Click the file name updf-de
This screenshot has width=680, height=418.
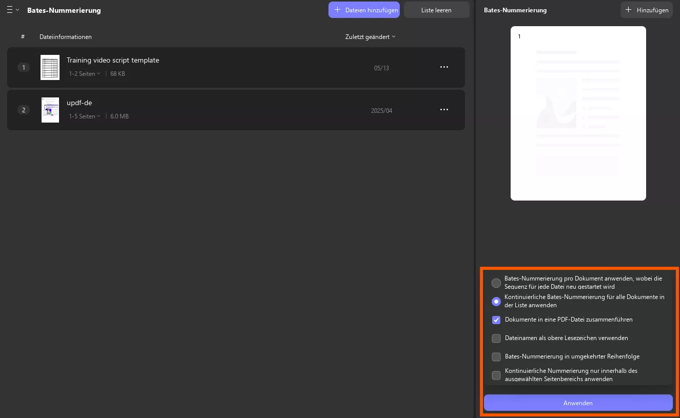pyautogui.click(x=80, y=103)
